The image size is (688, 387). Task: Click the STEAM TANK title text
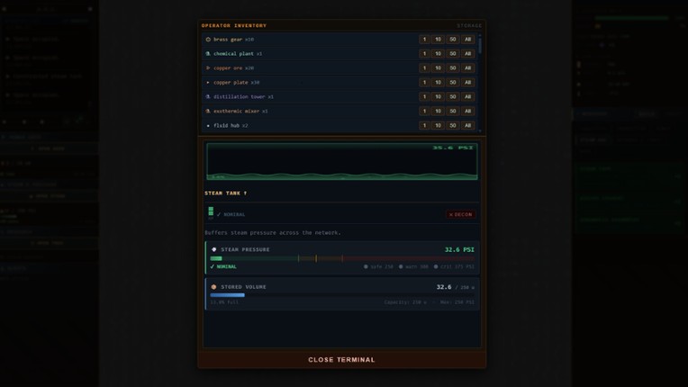(x=225, y=193)
